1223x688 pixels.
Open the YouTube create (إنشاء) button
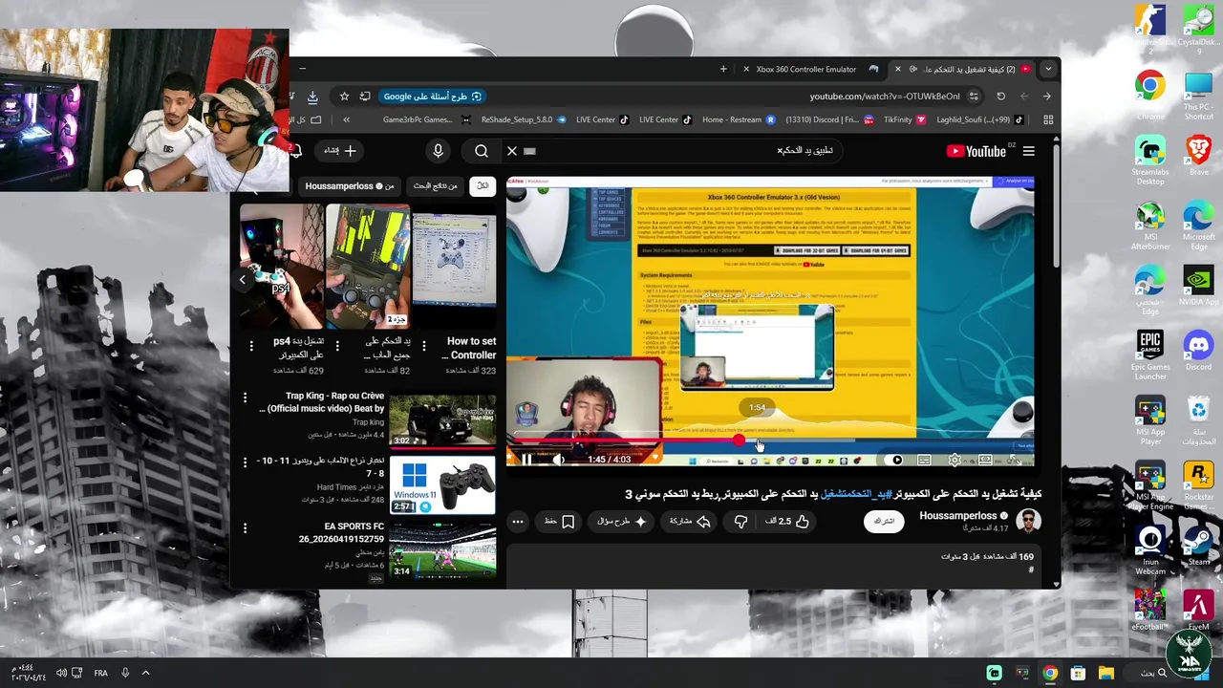tap(340, 151)
